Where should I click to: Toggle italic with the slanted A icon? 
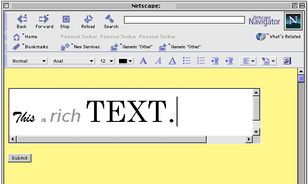[158, 61]
